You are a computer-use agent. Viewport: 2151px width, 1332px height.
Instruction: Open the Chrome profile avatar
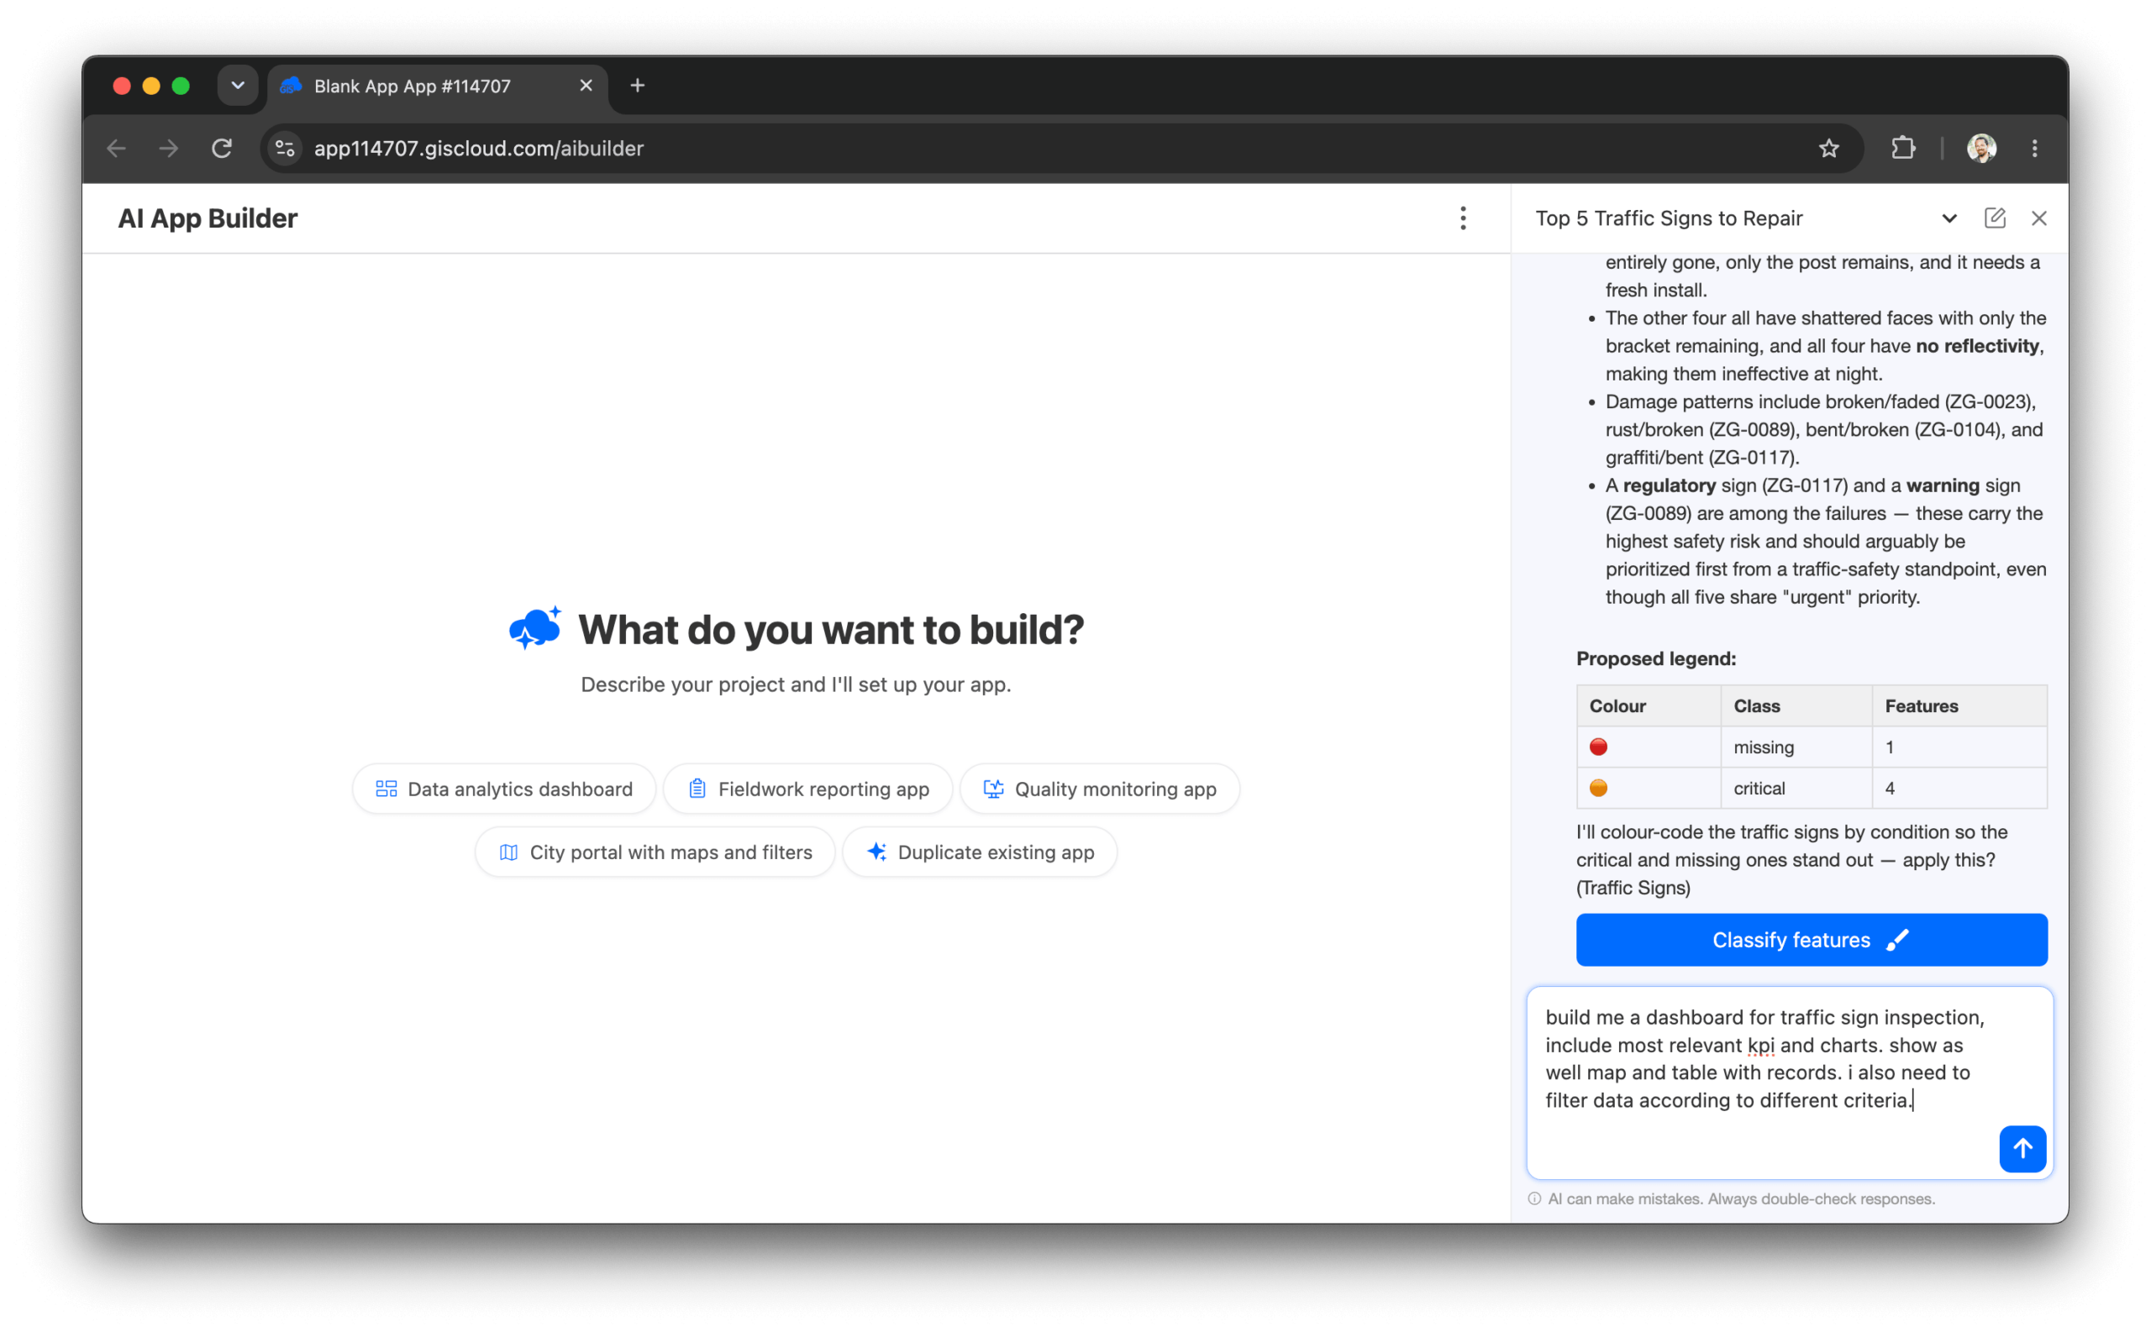pyautogui.click(x=1981, y=148)
